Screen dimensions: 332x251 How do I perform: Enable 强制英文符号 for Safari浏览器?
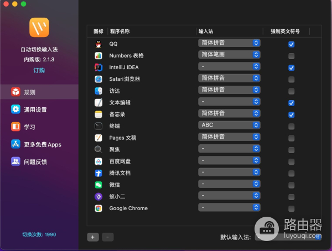292,80
